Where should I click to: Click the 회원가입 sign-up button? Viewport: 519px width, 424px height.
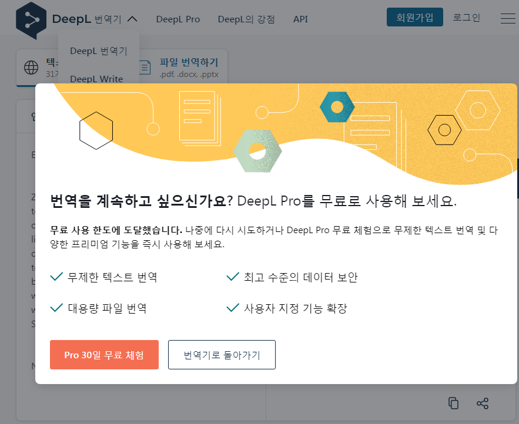(415, 17)
